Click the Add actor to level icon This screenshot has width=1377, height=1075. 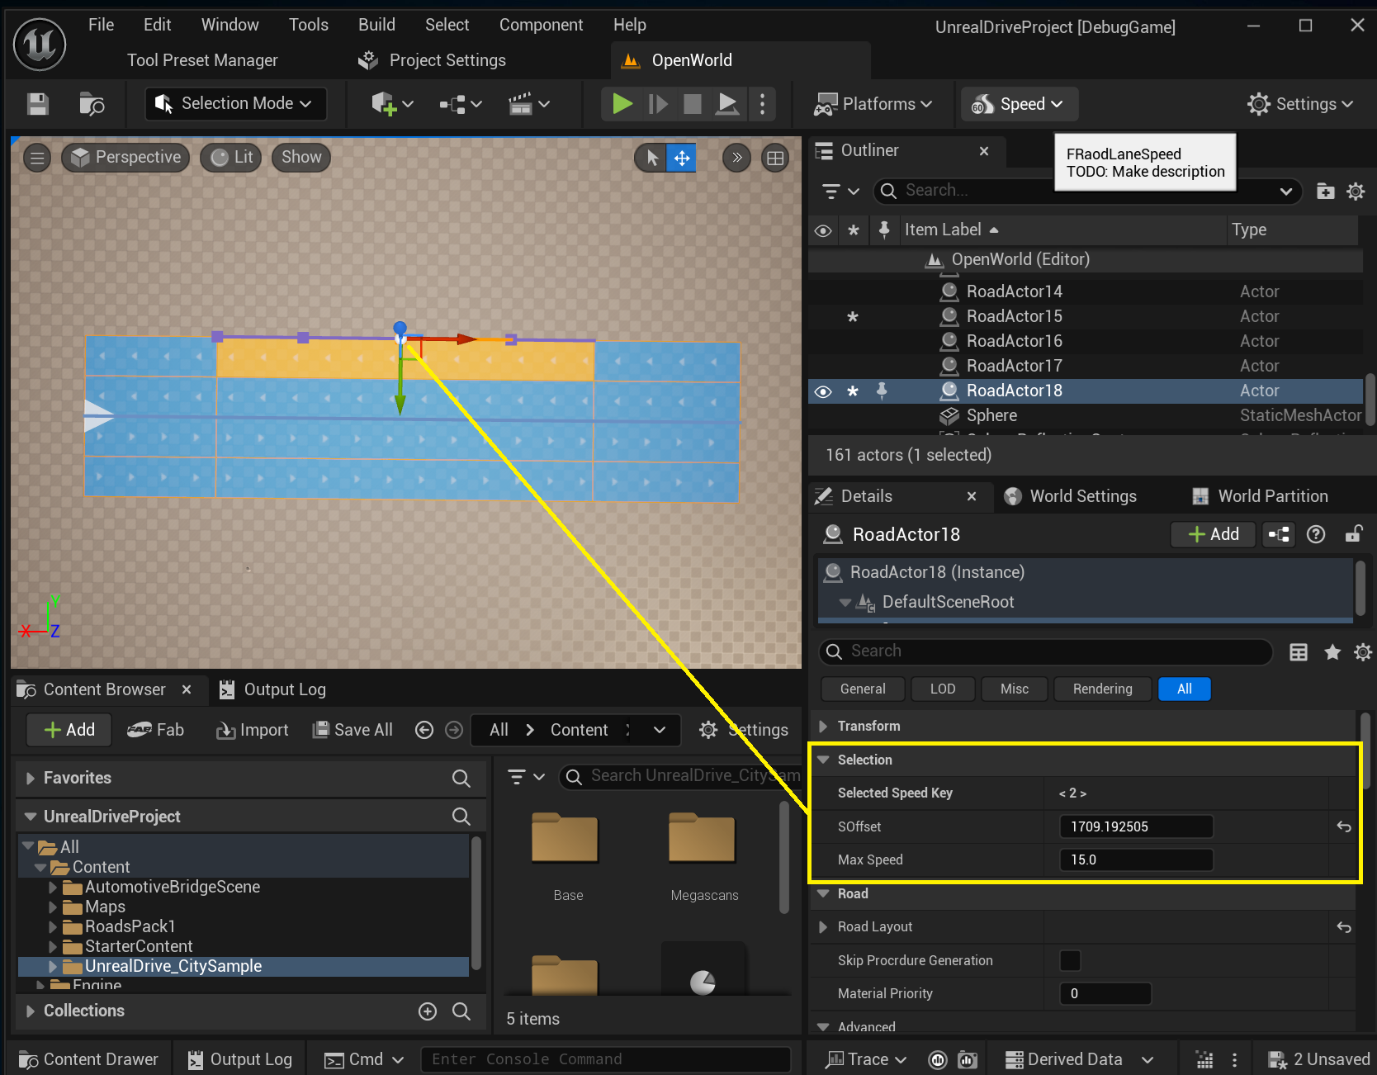click(391, 104)
